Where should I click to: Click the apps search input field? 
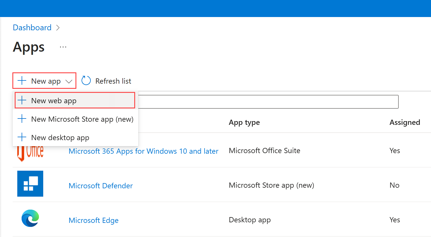click(268, 102)
